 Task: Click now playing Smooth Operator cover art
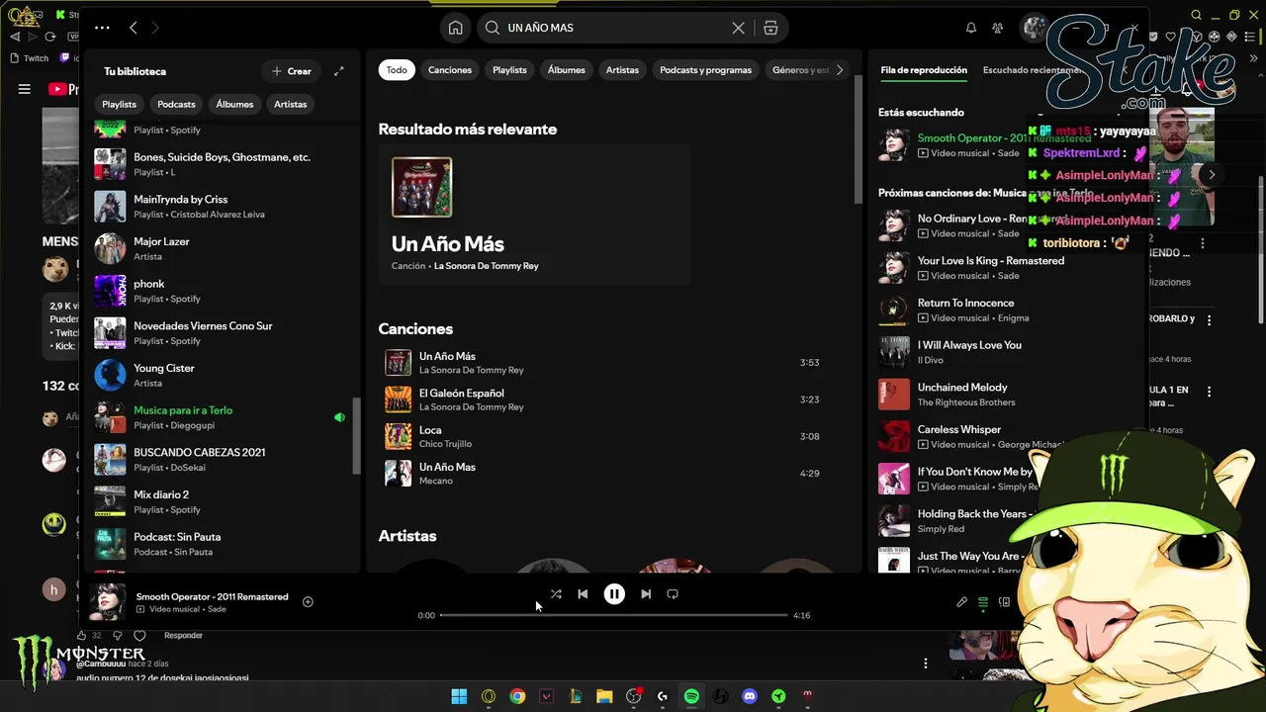[108, 602]
